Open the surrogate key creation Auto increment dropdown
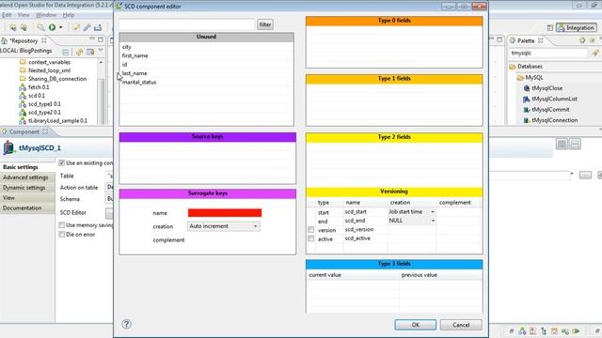The width and height of the screenshot is (602, 338). (x=224, y=226)
